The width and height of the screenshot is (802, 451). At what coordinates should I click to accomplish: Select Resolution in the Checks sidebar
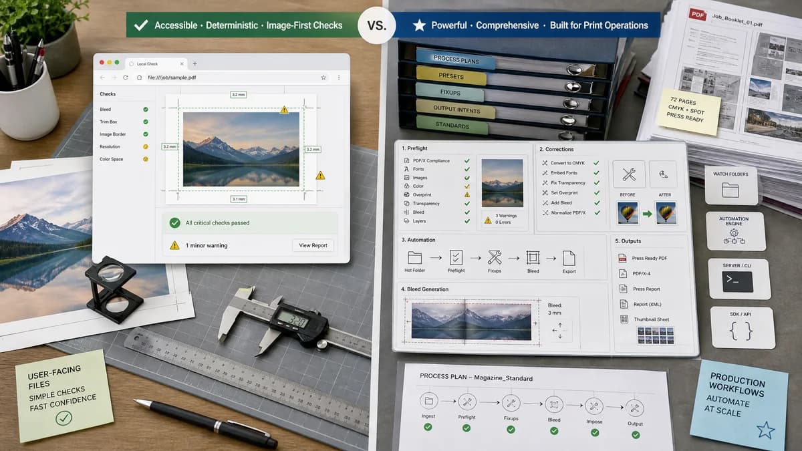tap(124, 146)
